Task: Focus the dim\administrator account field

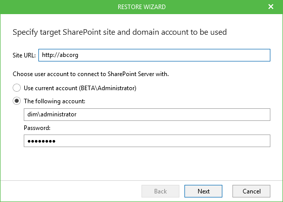Action: [147, 114]
